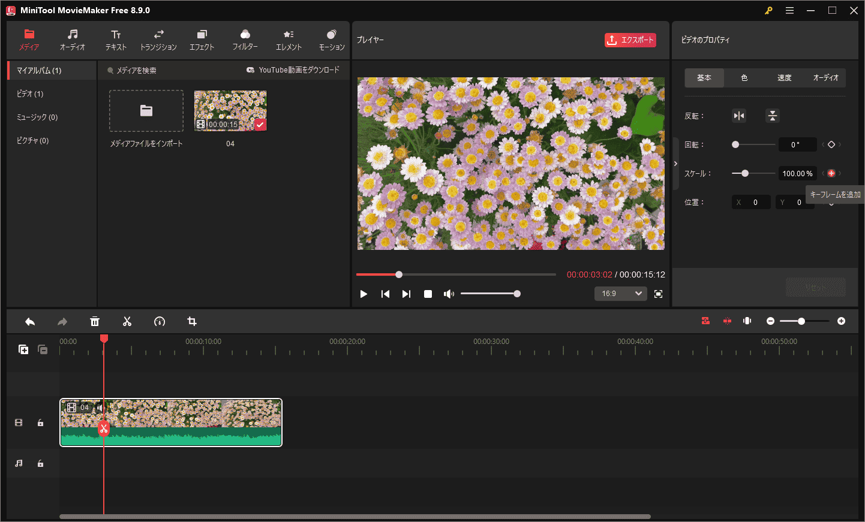Toggle lock on the video track
This screenshot has height=522, width=865.
40,423
